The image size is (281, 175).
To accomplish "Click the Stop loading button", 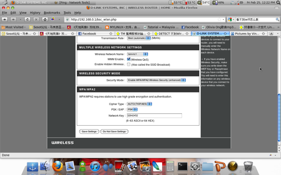I will click(x=36, y=19).
